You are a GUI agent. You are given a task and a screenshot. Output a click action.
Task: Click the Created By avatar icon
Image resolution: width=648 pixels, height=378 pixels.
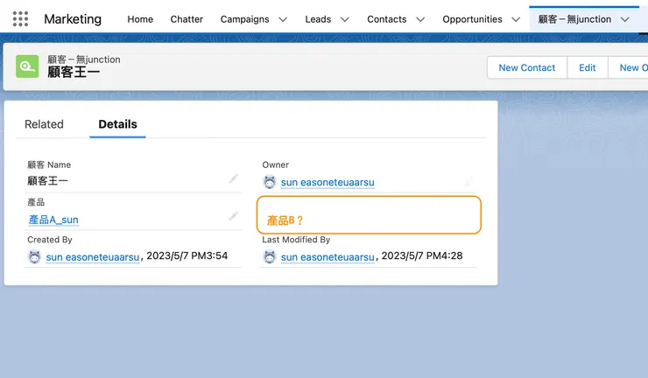click(34, 256)
